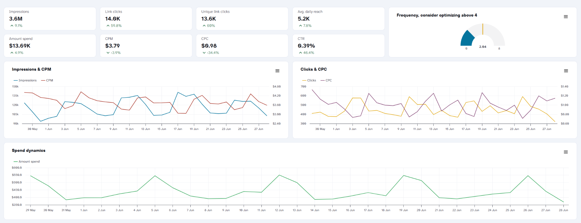
Task: Click $1.40 axis label in Clicks chart
Action: click(564, 86)
